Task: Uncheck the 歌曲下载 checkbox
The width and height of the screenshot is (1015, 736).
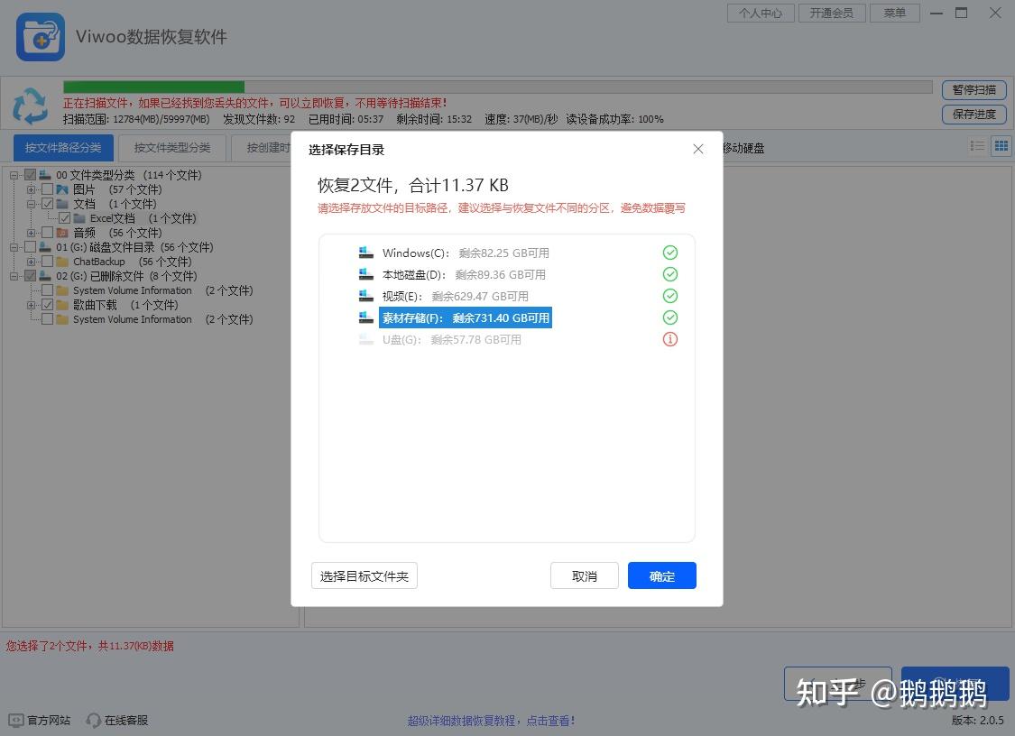Action: (x=47, y=305)
